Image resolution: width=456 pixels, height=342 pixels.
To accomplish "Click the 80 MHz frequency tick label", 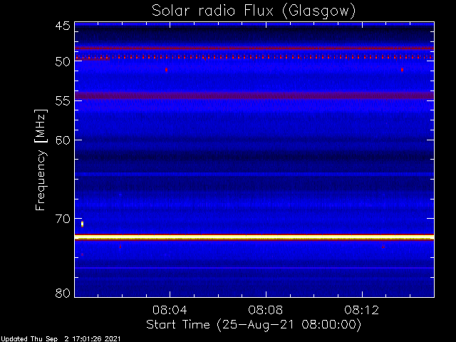I will tap(62, 293).
